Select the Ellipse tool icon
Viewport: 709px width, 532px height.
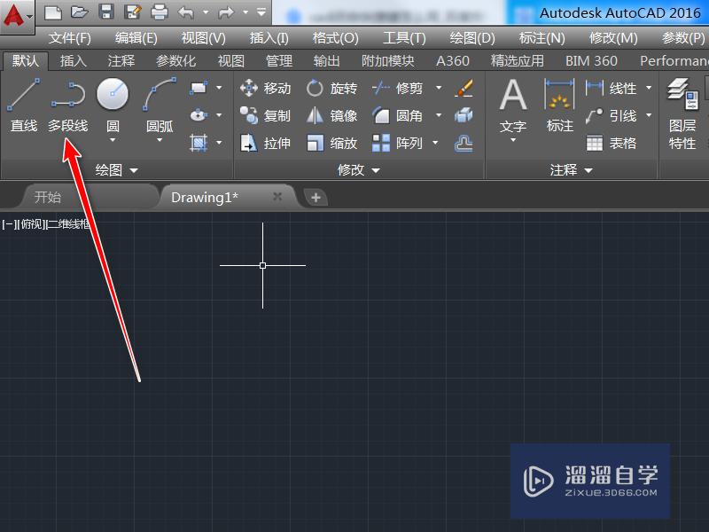198,115
